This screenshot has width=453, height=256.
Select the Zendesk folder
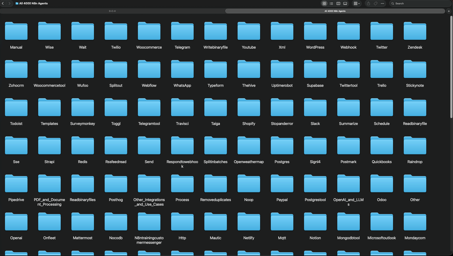(415, 31)
